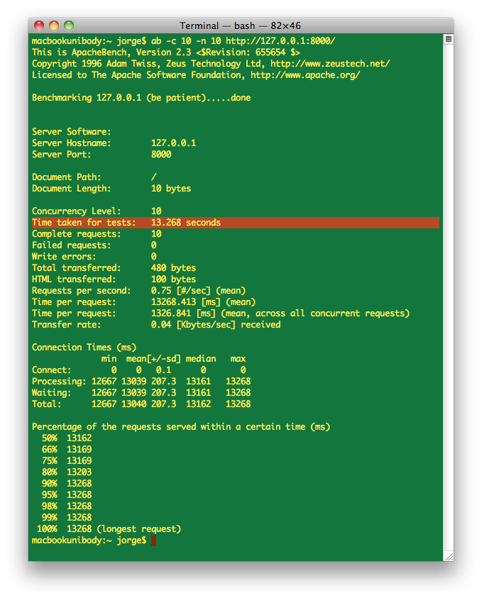
Task: Click the 'median' column header
Action: point(201,359)
